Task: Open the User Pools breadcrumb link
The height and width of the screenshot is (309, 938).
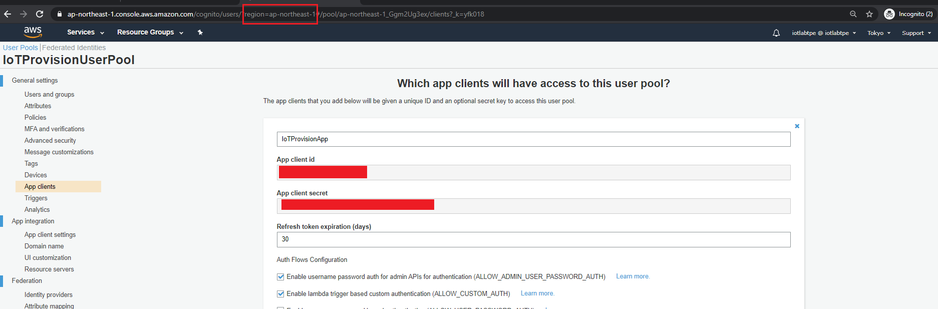Action: point(21,48)
